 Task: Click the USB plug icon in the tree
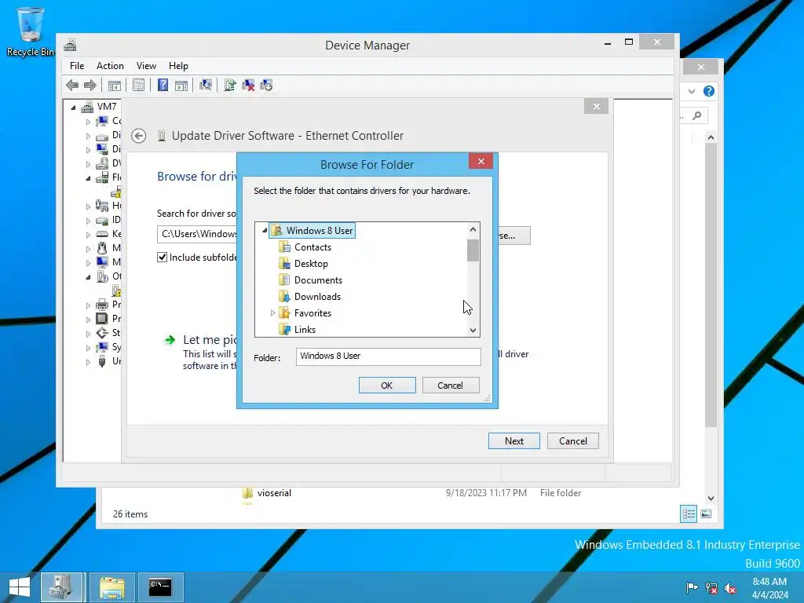tap(102, 361)
